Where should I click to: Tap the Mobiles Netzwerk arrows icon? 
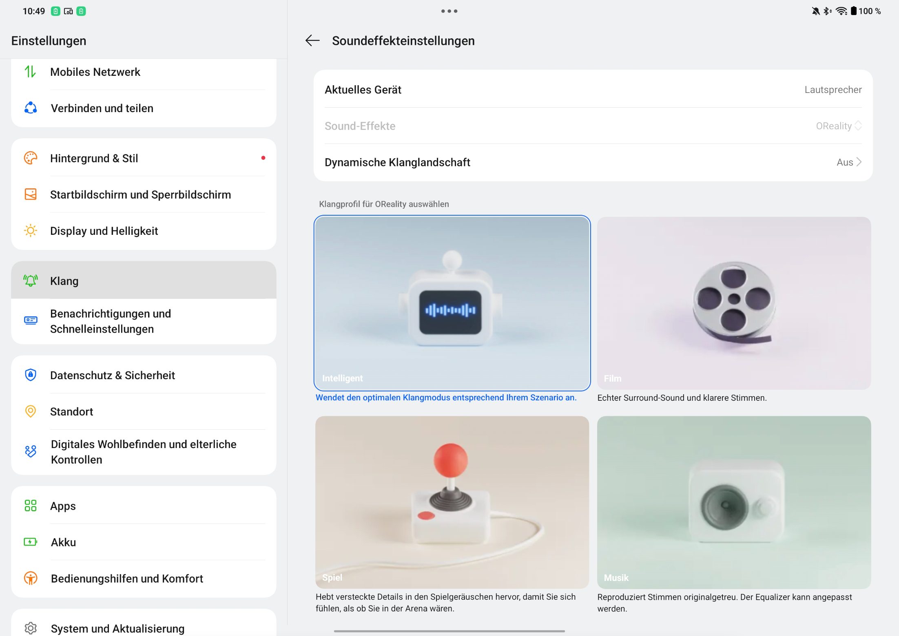pyautogui.click(x=30, y=72)
